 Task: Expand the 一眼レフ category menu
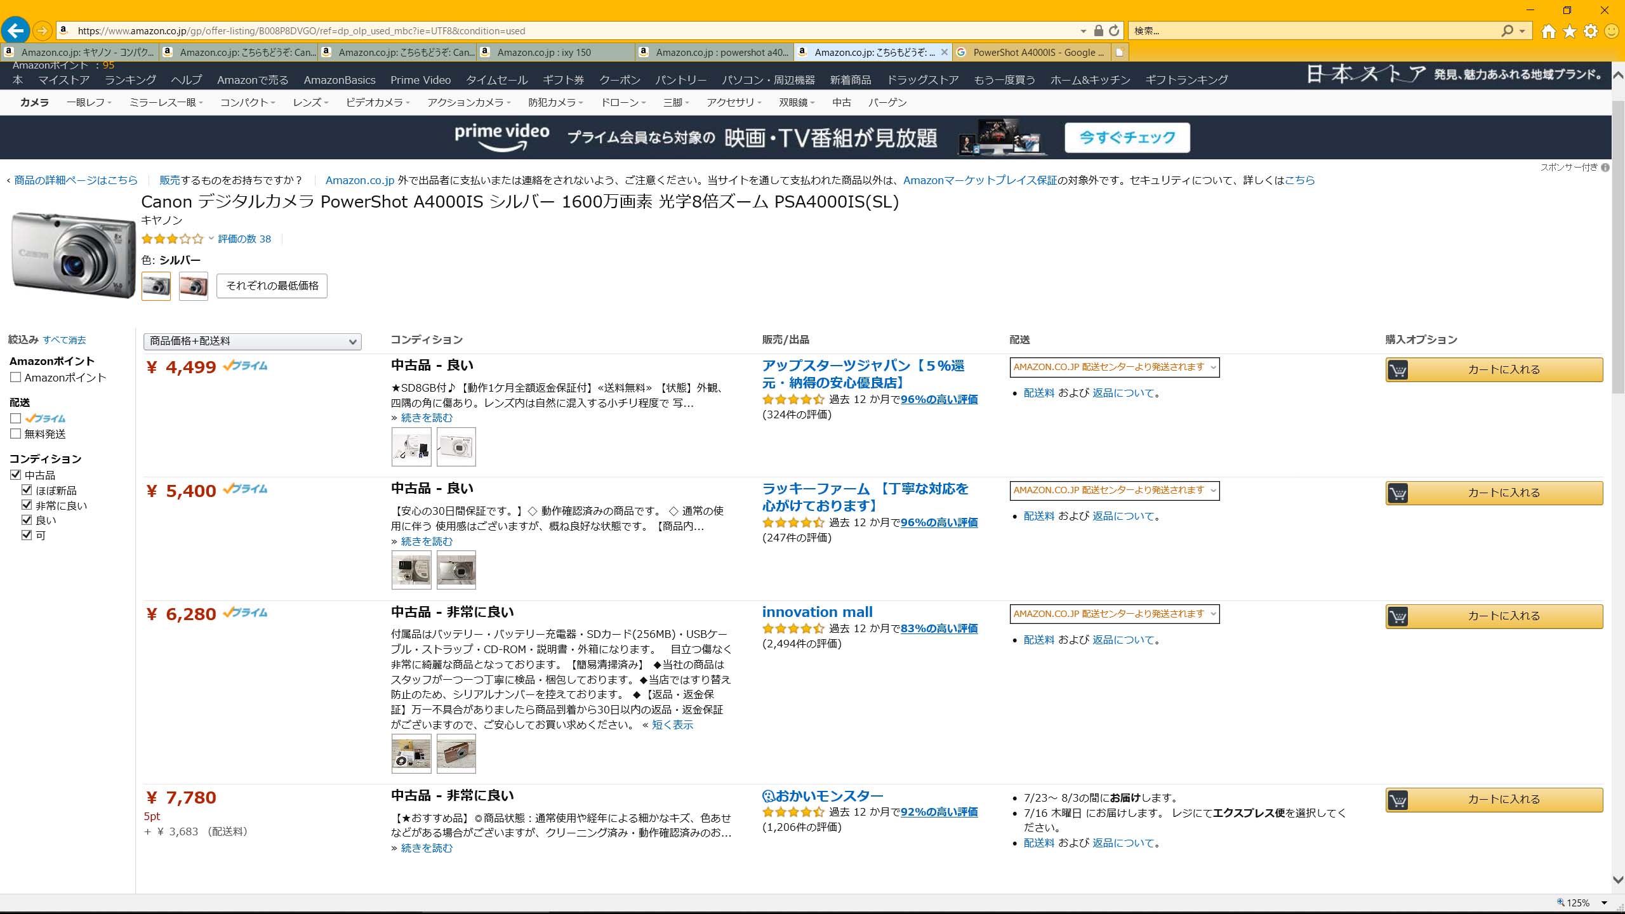89,102
